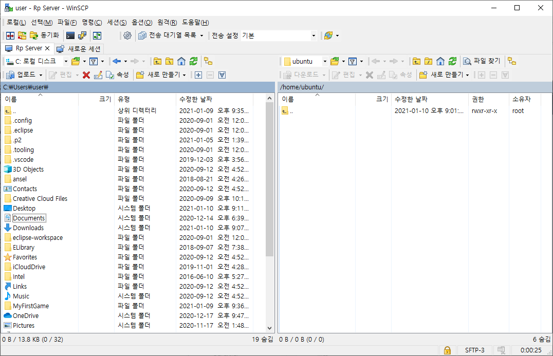Open Preferences gear icon
This screenshot has width=553, height=356.
coord(127,35)
